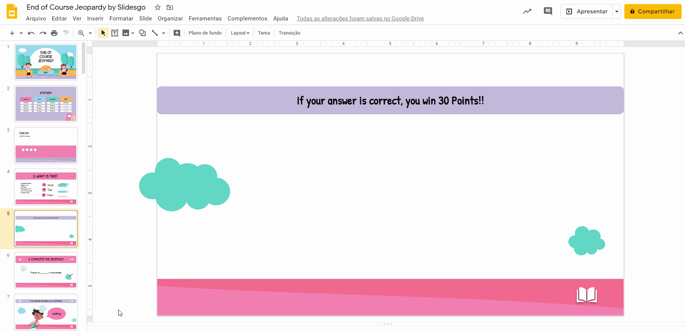The height and width of the screenshot is (331, 685).
Task: Select the shape tool
Action: [142, 33]
